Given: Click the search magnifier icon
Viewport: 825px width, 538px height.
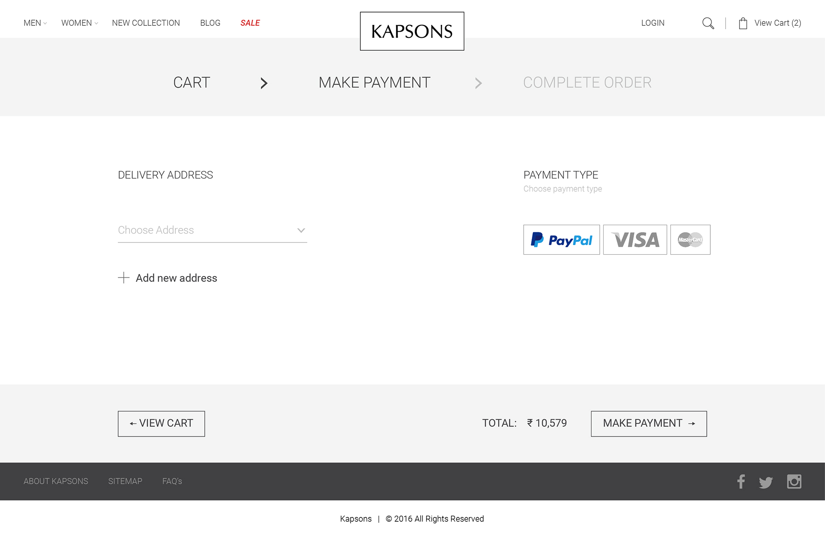Looking at the screenshot, I should (x=708, y=23).
